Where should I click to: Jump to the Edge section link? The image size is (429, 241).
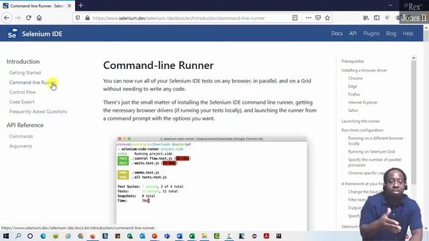[x=353, y=86]
